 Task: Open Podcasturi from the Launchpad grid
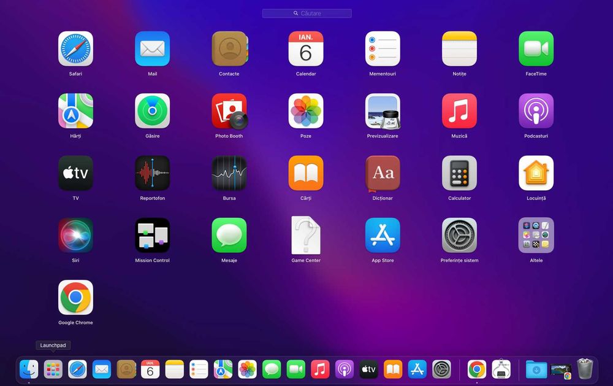coord(536,111)
